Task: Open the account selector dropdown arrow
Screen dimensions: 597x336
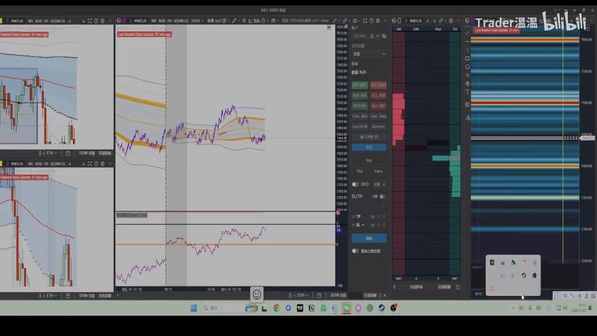Action: click(x=378, y=36)
